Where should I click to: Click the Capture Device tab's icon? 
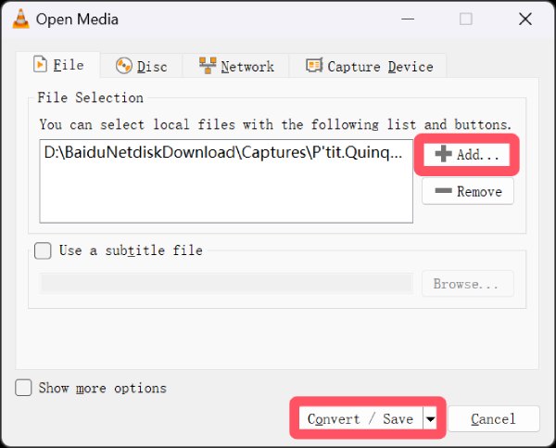point(313,66)
